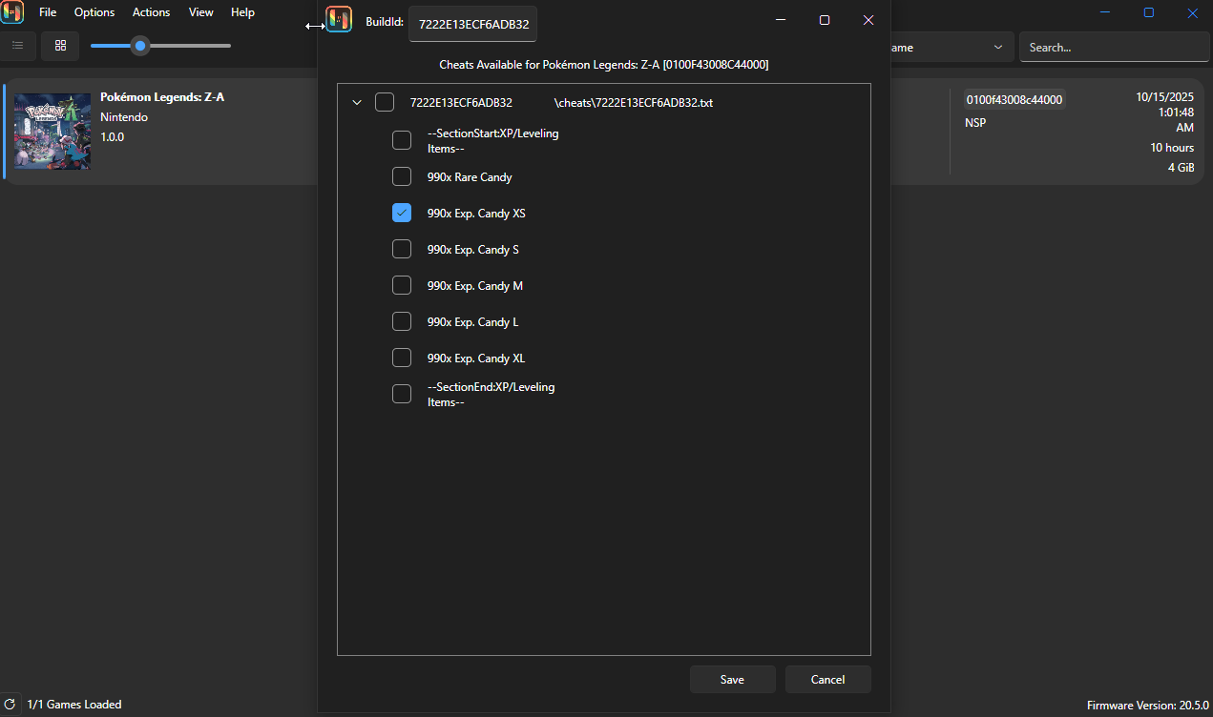
Task: Click the 1/1 Games Loaded status text
Action: coord(74,705)
